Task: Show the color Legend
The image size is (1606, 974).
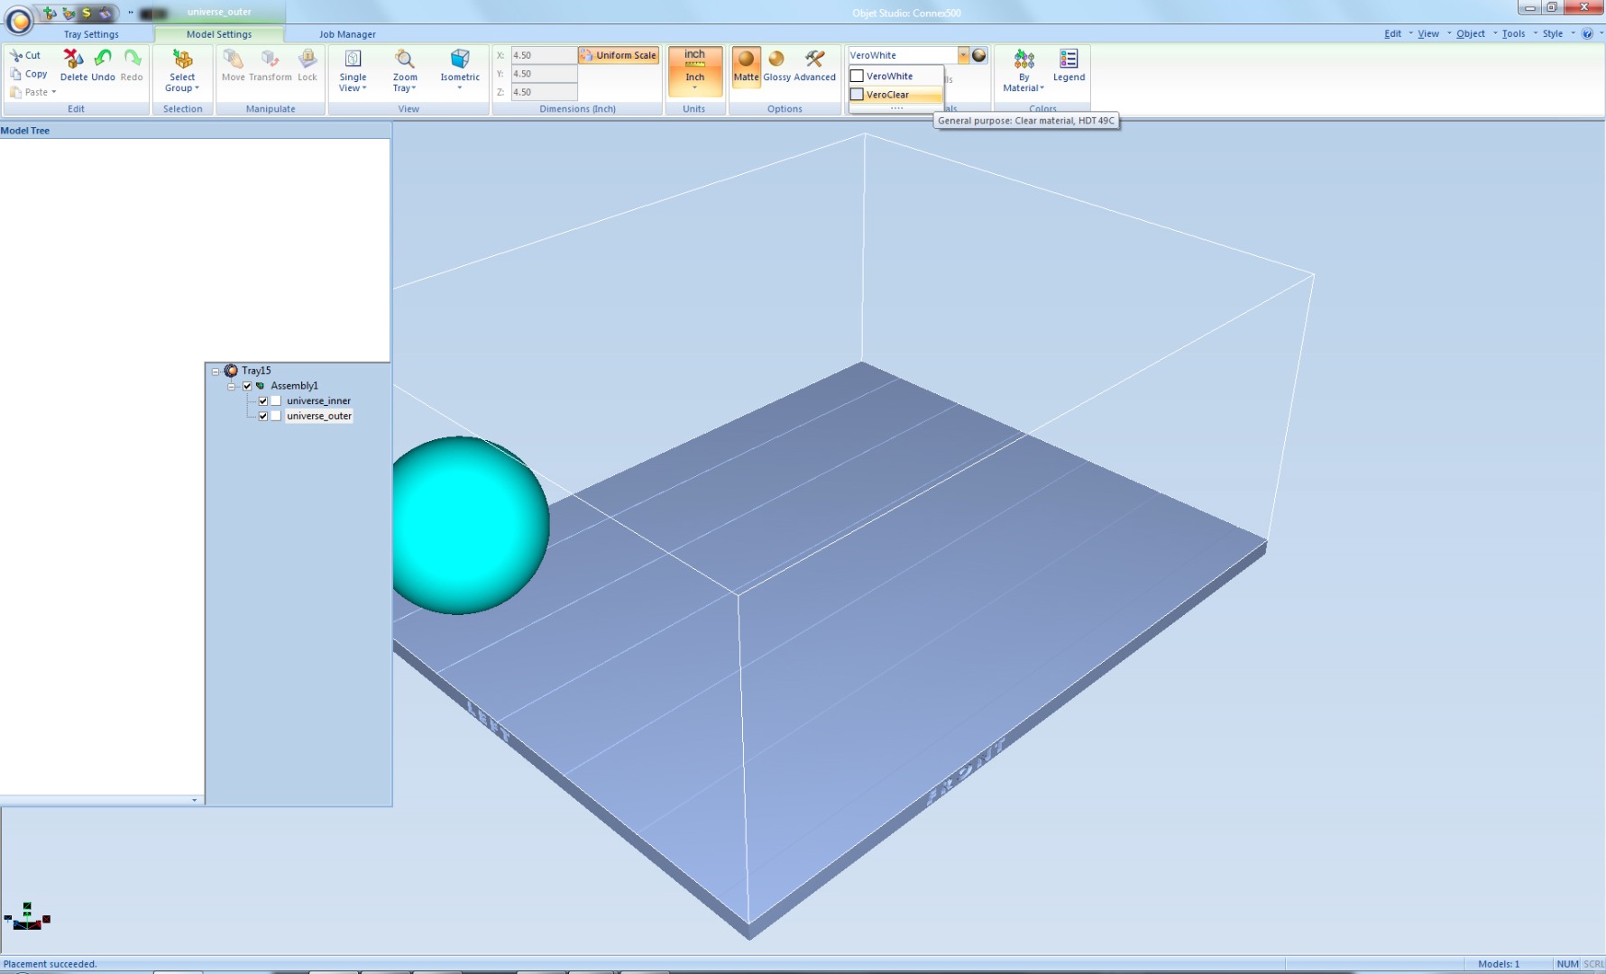Action: [x=1069, y=66]
